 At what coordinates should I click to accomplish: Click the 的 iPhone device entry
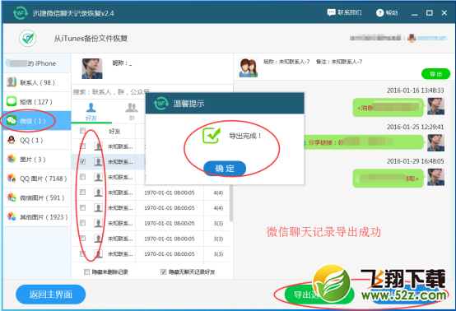[x=37, y=63]
